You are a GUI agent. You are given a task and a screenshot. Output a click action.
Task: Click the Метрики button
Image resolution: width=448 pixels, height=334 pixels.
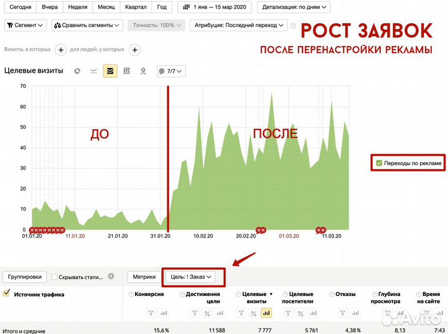pyautogui.click(x=144, y=277)
